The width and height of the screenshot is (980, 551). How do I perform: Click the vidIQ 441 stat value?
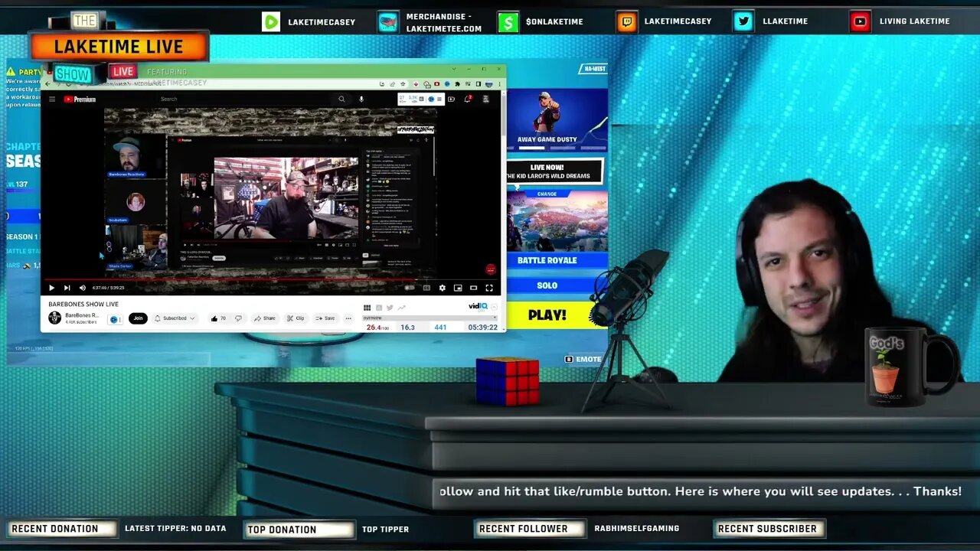[440, 328]
